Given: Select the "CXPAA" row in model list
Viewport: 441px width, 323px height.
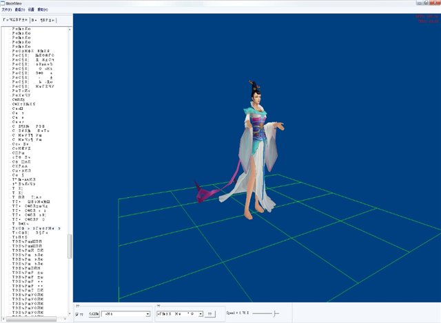Looking at the screenshot, I should pyautogui.click(x=20, y=166).
